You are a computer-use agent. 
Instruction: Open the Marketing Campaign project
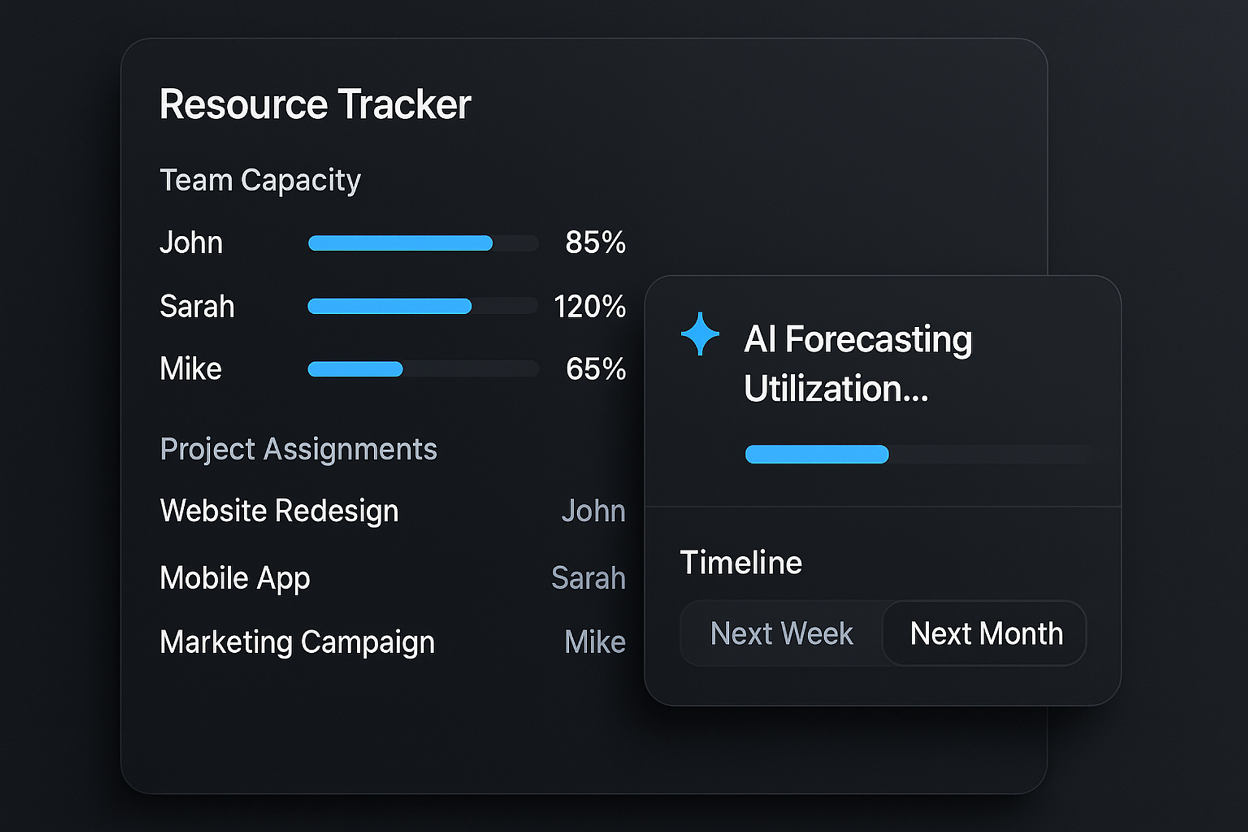(297, 642)
